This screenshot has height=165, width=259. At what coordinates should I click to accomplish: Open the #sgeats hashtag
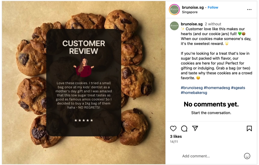tap(238, 88)
